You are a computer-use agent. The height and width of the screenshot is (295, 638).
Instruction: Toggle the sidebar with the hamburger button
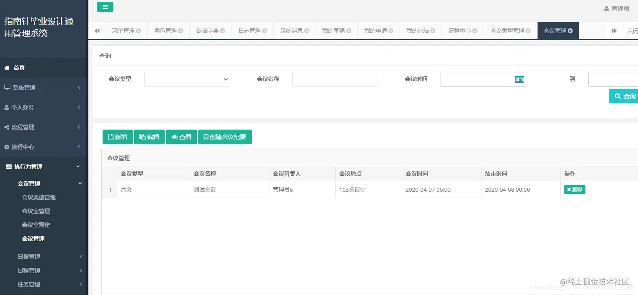pyautogui.click(x=105, y=7)
